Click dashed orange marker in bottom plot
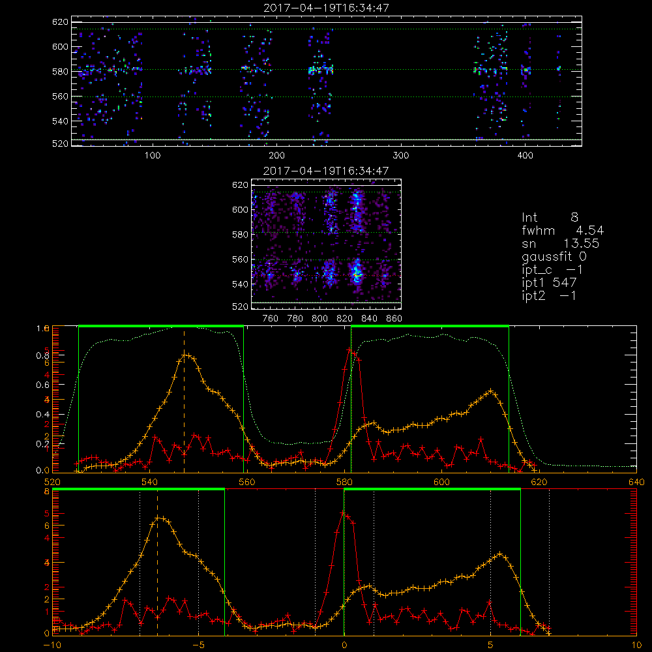Image resolution: width=652 pixels, height=652 pixels. (157, 563)
